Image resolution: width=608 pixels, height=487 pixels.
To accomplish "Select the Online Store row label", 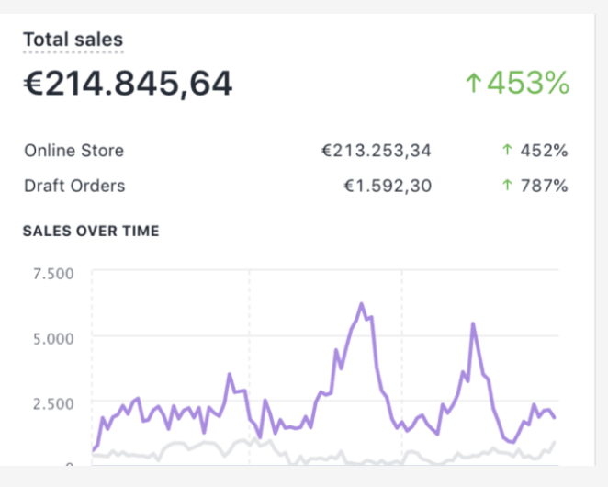I will coord(73,151).
